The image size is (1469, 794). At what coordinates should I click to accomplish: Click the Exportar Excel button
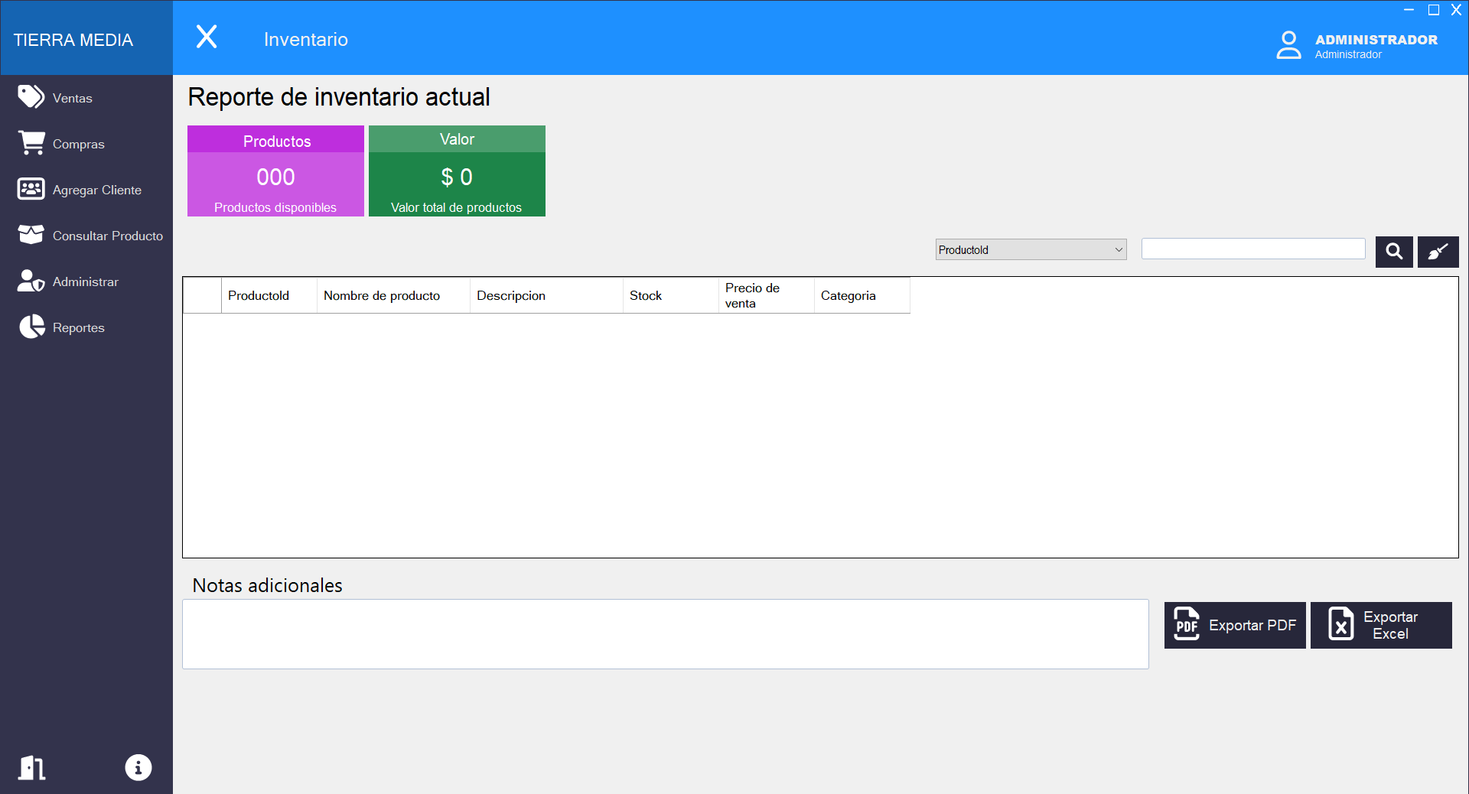[1381, 625]
